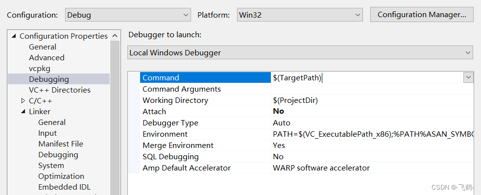Select the VC++ Directories tree item
The image size is (481, 195).
pyautogui.click(x=60, y=90)
